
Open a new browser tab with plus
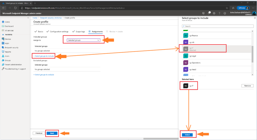tap(35, 3)
